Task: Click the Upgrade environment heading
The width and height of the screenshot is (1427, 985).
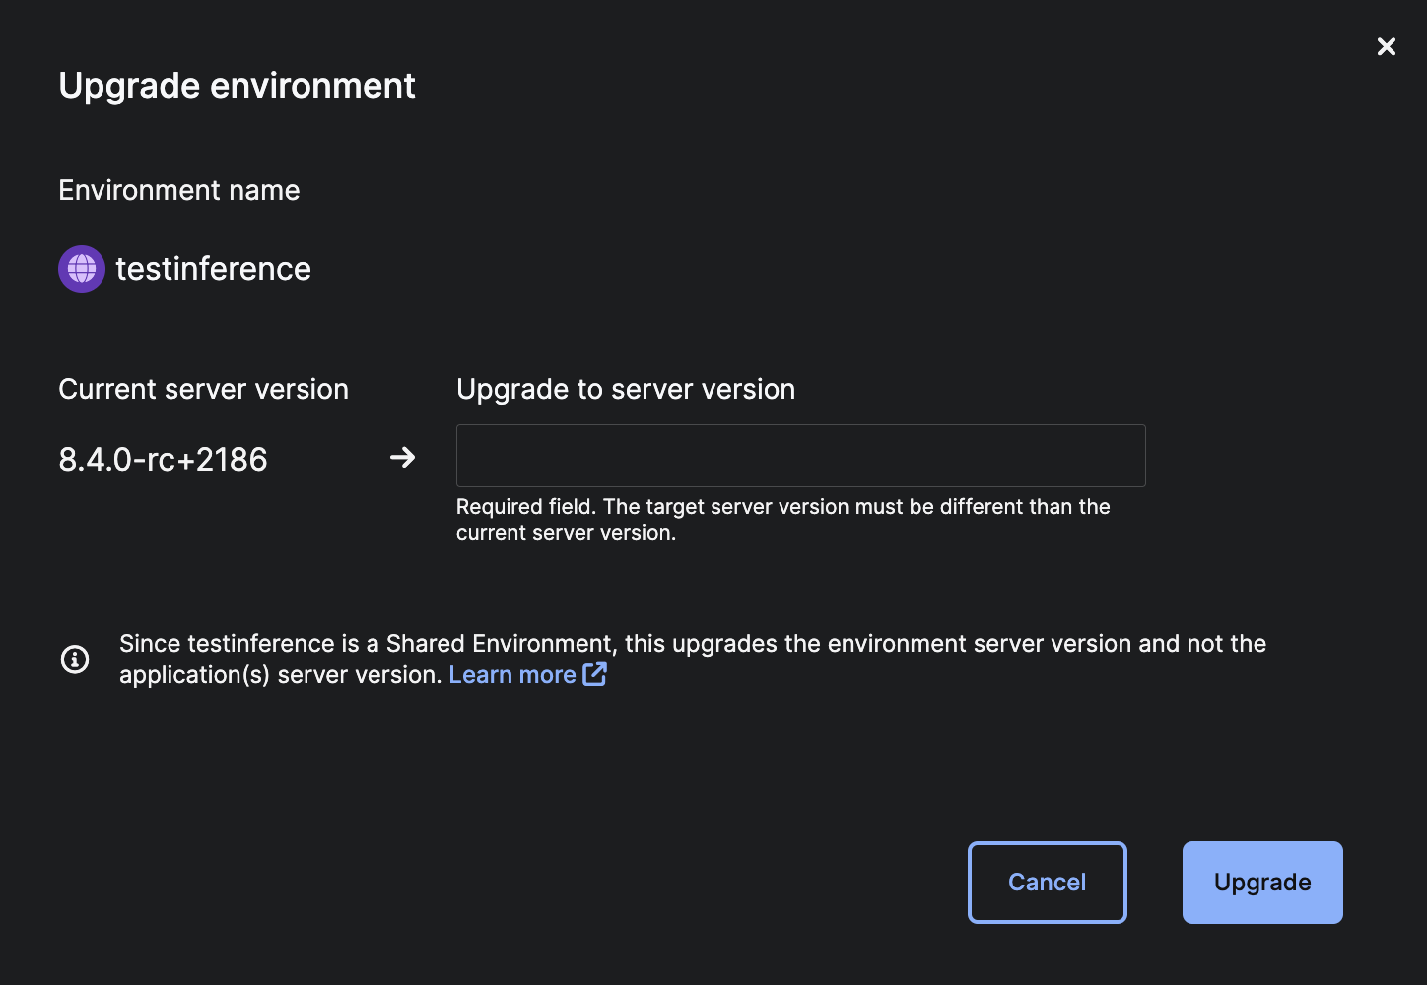Action: click(x=237, y=86)
